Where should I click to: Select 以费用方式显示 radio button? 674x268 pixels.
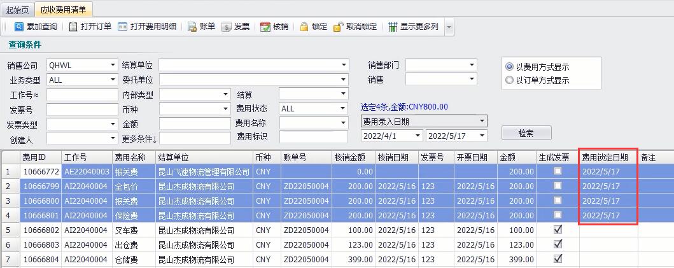tap(509, 67)
